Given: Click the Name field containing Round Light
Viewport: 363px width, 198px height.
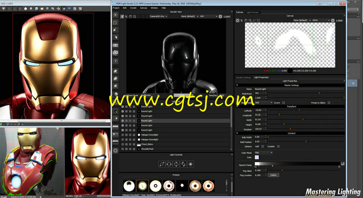Looking at the screenshot, I should (299, 89).
